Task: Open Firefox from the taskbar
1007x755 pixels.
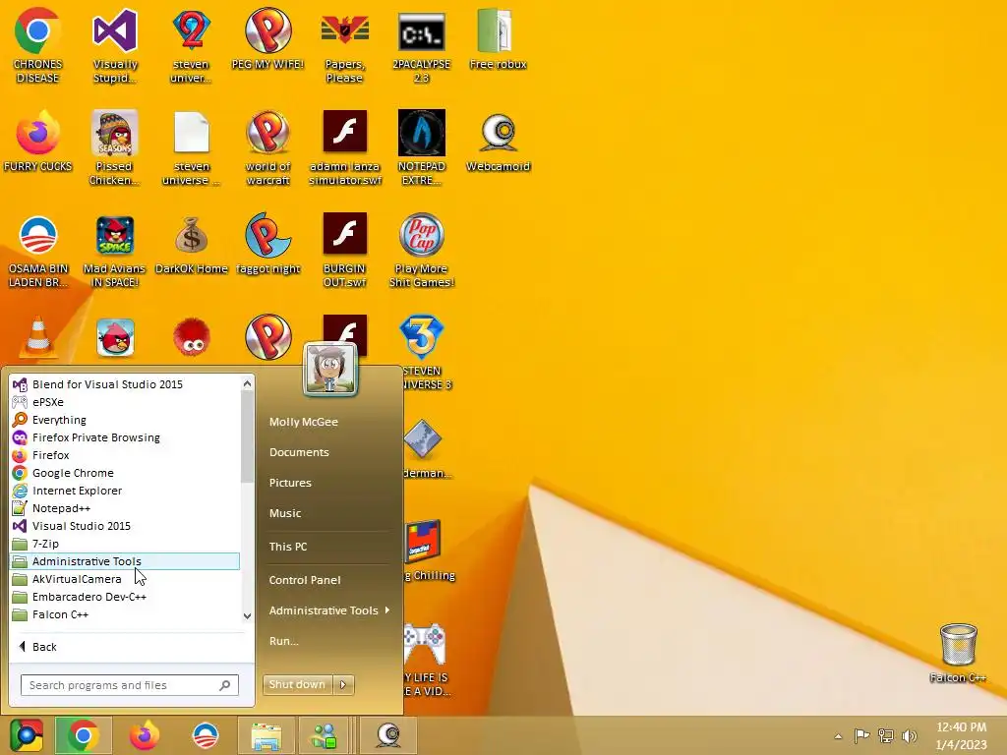Action: (x=144, y=735)
